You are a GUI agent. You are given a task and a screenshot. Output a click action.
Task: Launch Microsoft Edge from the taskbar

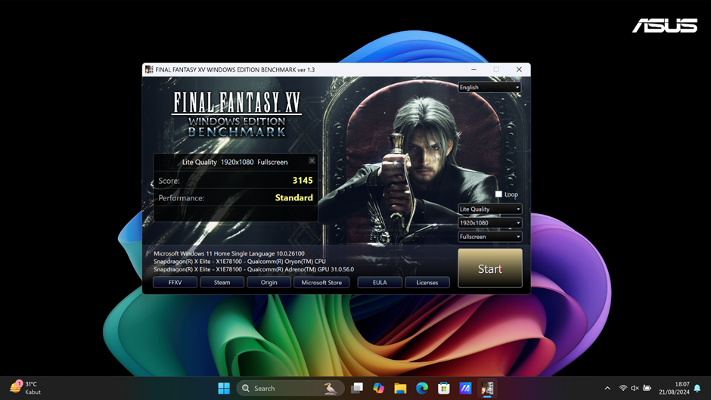pos(422,388)
